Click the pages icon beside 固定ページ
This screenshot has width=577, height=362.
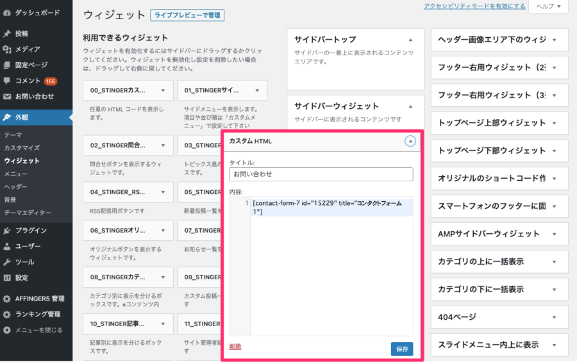(6, 65)
